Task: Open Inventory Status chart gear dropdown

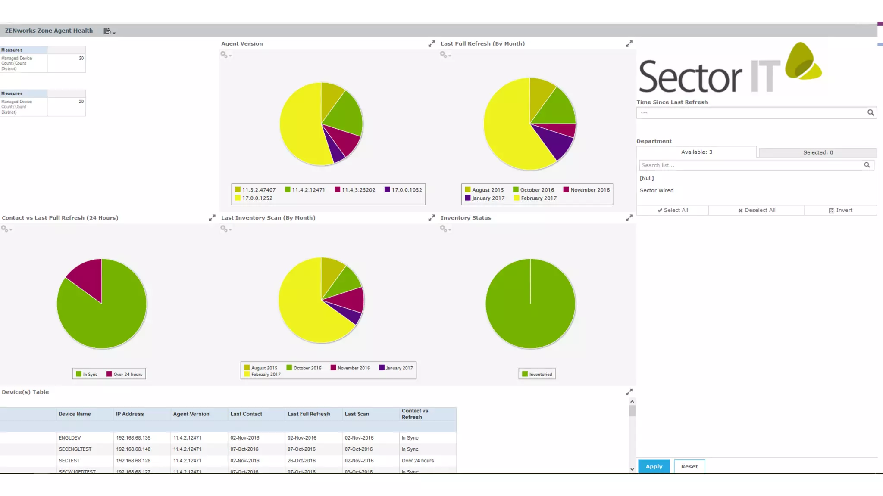Action: [x=445, y=229]
